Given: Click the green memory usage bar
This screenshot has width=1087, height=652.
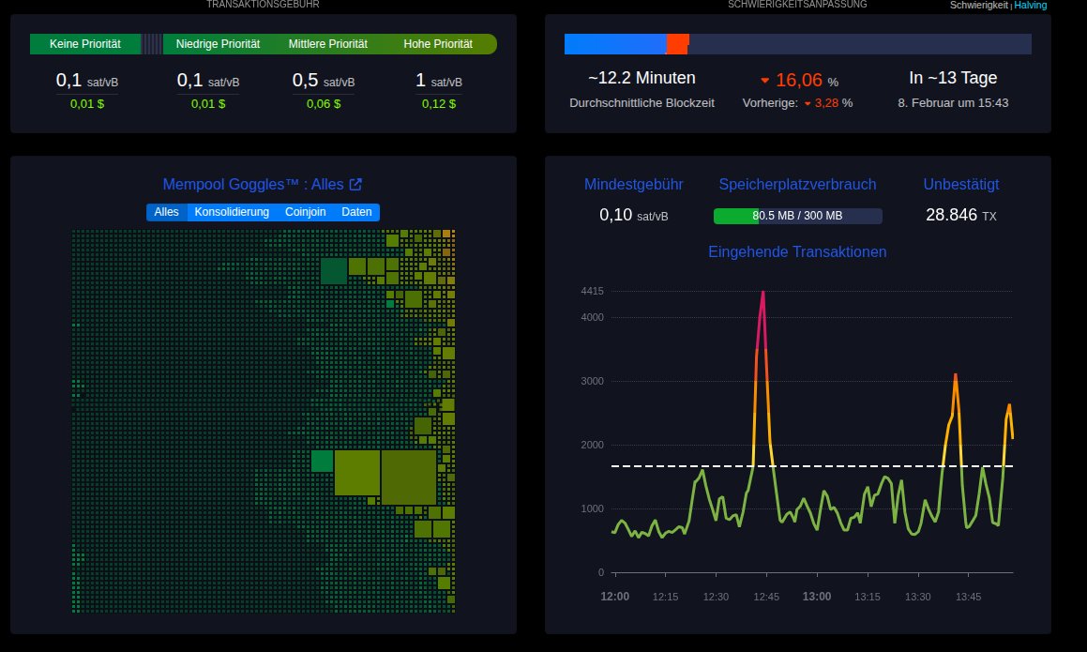Looking at the screenshot, I should tap(736, 216).
